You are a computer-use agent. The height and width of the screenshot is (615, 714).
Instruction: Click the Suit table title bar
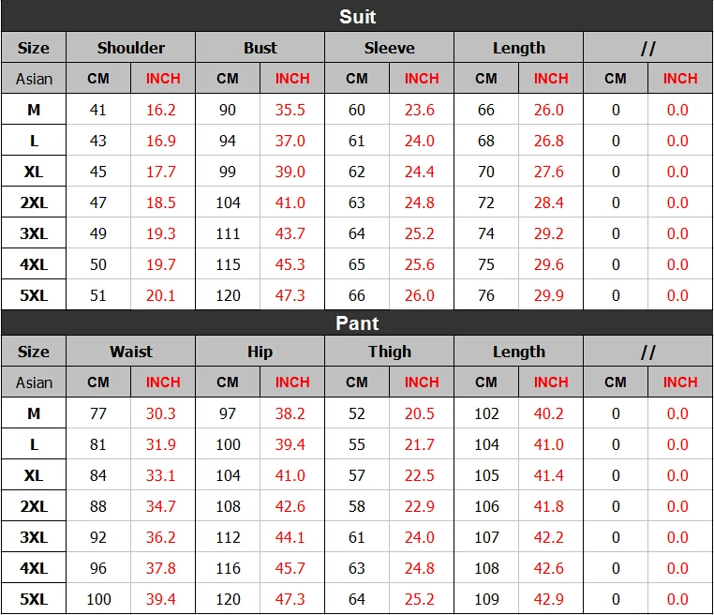pyautogui.click(x=357, y=17)
